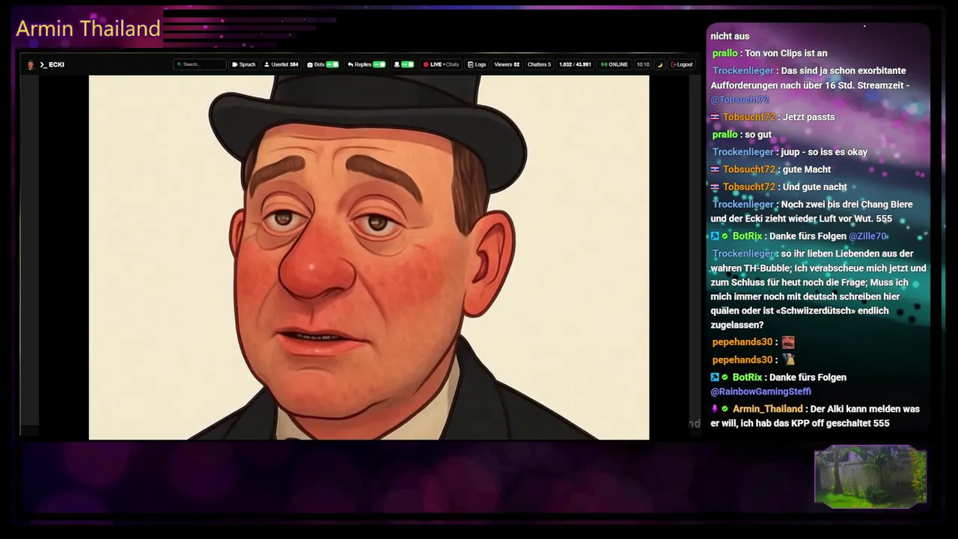This screenshot has height=539, width=958.
Task: Open the Spruch button
Action: click(243, 64)
